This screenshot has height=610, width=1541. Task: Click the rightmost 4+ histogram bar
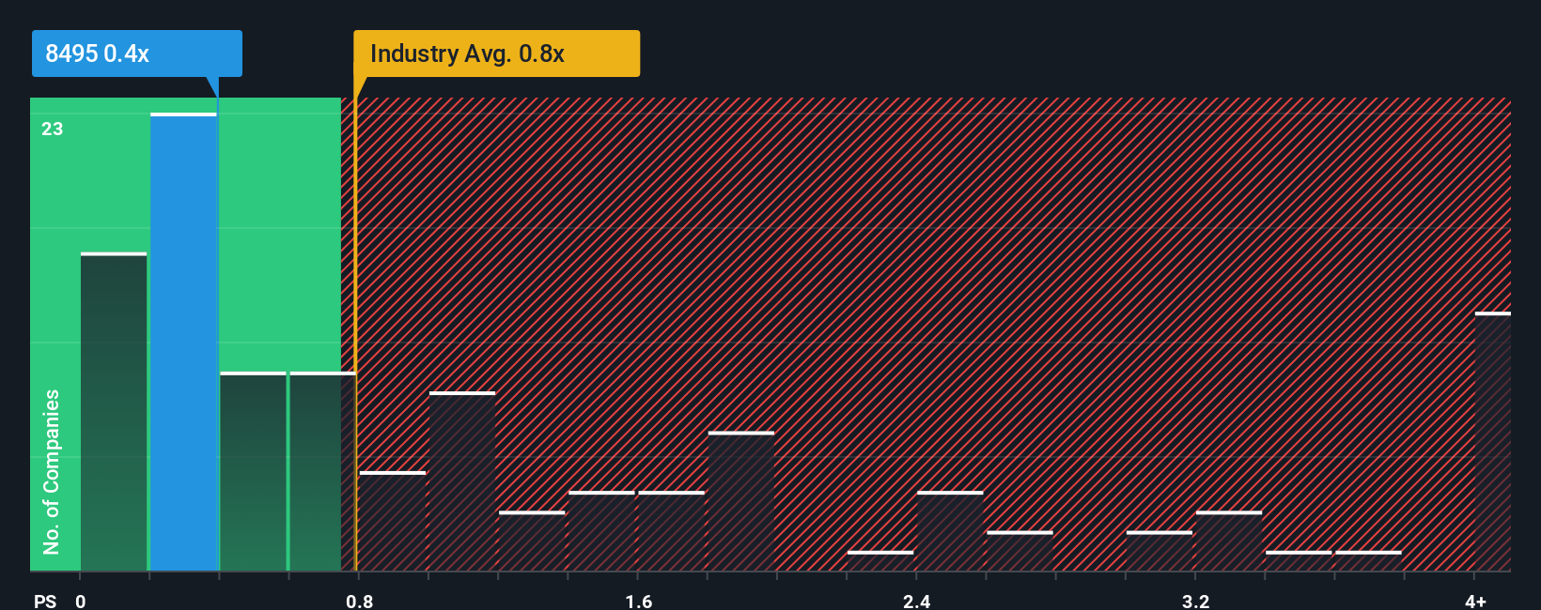(1493, 441)
